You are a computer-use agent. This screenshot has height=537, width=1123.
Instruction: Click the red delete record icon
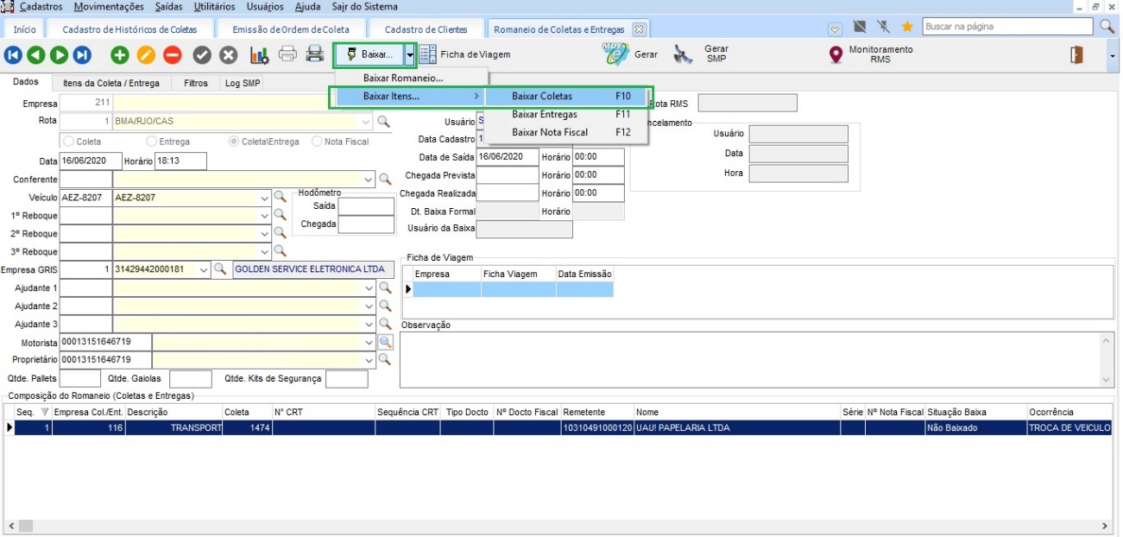coord(173,55)
